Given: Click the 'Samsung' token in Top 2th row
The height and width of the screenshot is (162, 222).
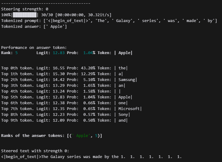Looking at the screenshot, I should (x=127, y=80).
